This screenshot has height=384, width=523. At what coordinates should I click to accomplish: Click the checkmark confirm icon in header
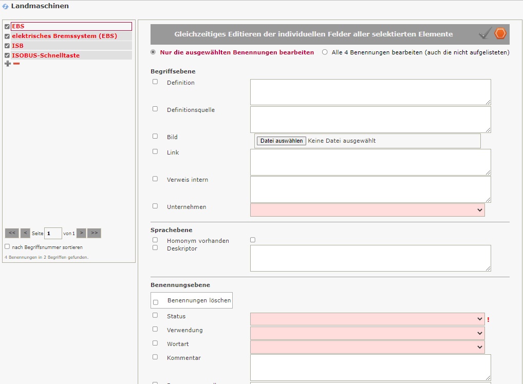(484, 34)
